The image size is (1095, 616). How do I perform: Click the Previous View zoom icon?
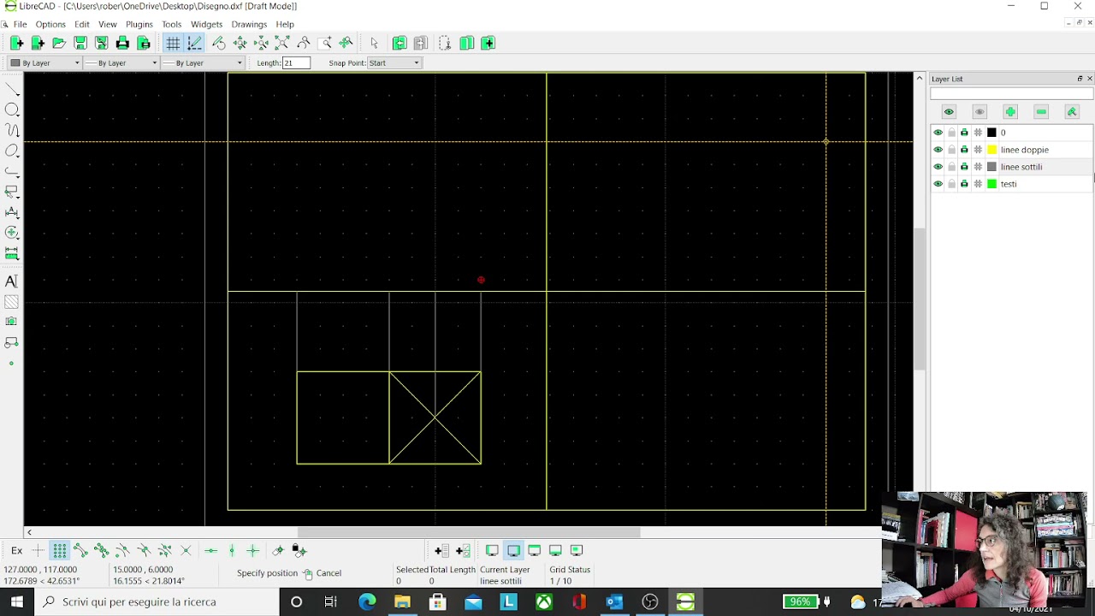[304, 43]
